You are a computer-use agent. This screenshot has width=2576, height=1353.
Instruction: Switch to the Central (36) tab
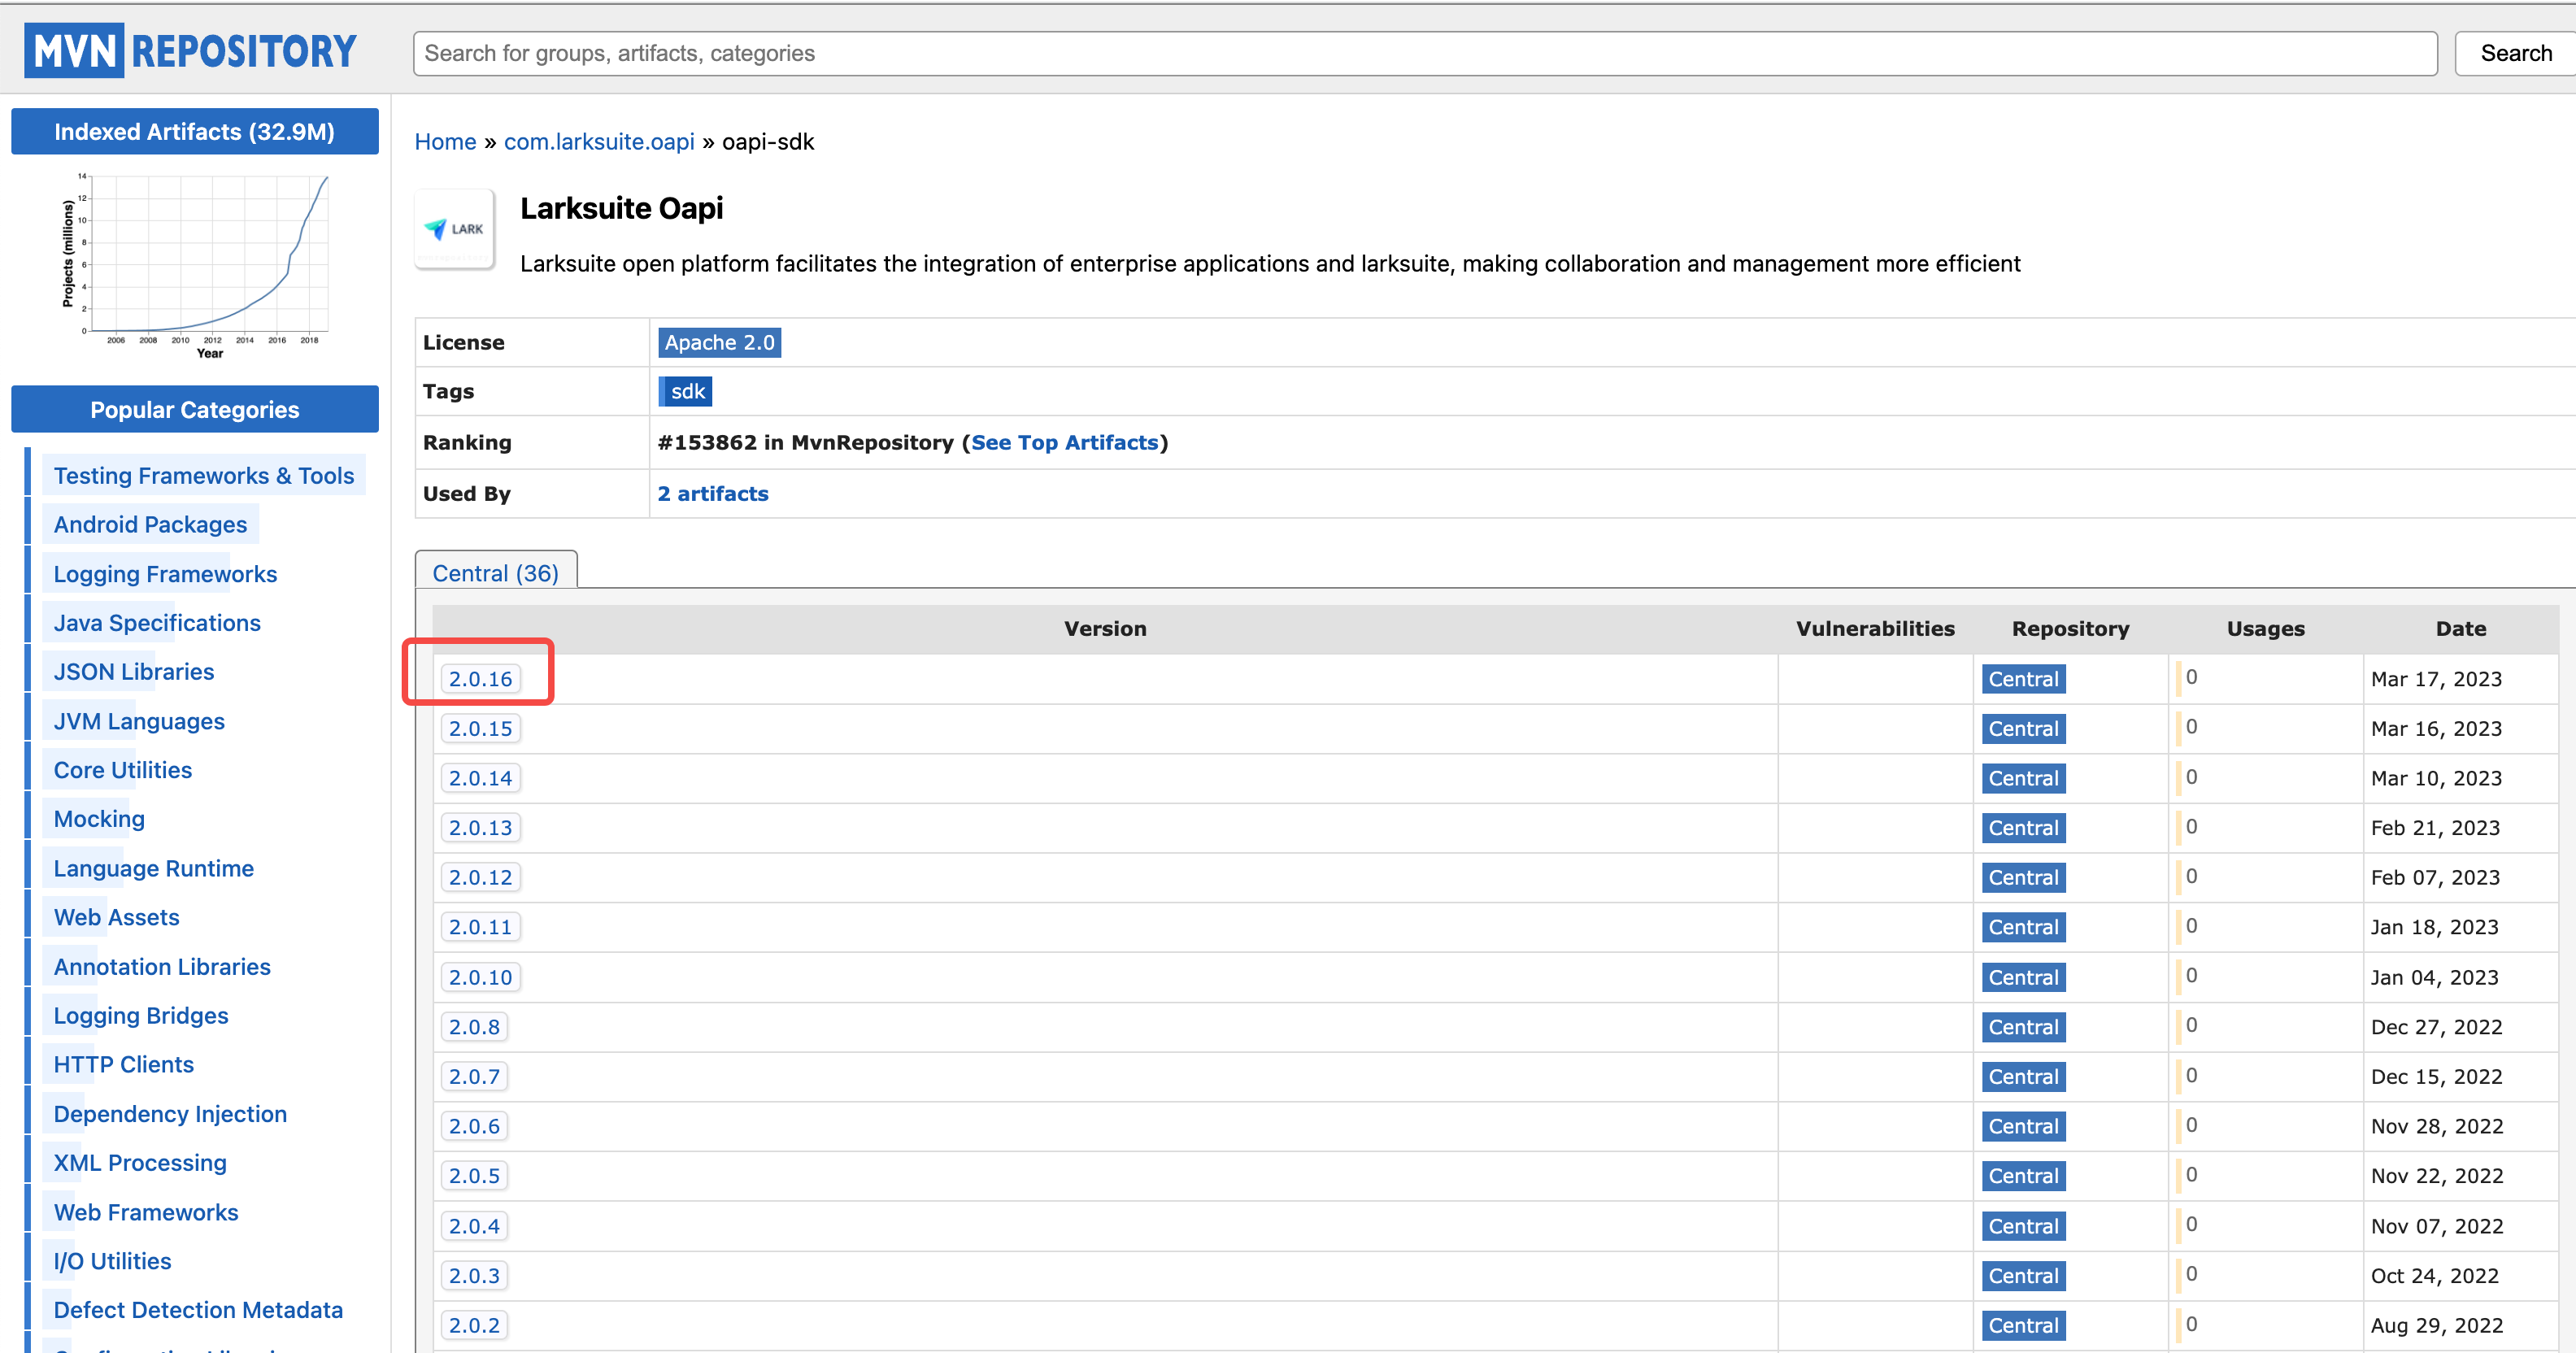(x=495, y=572)
